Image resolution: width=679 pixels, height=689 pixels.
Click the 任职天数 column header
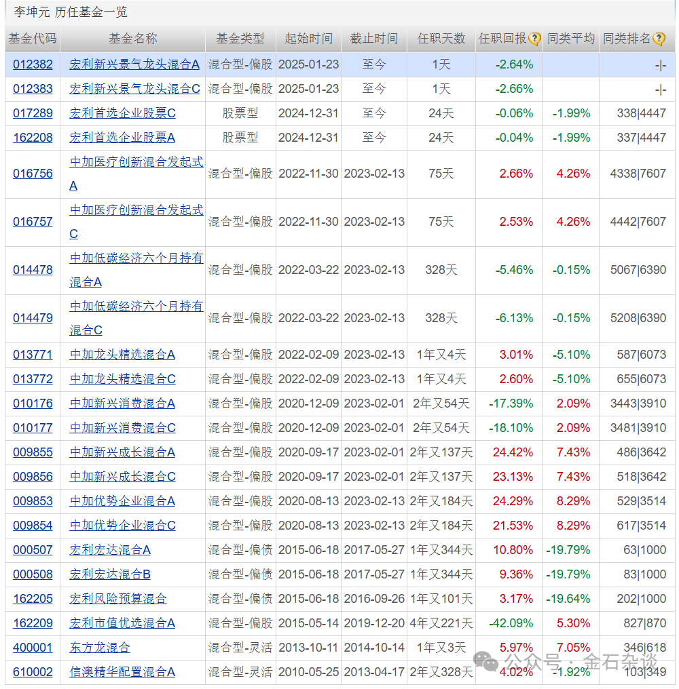[441, 39]
